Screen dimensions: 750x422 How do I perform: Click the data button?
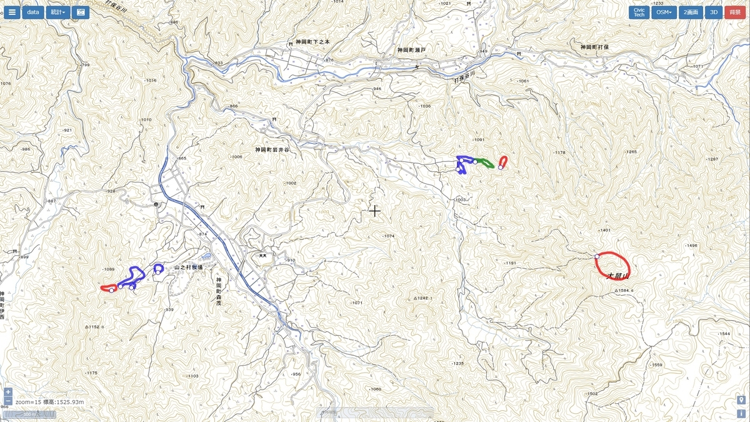click(32, 12)
